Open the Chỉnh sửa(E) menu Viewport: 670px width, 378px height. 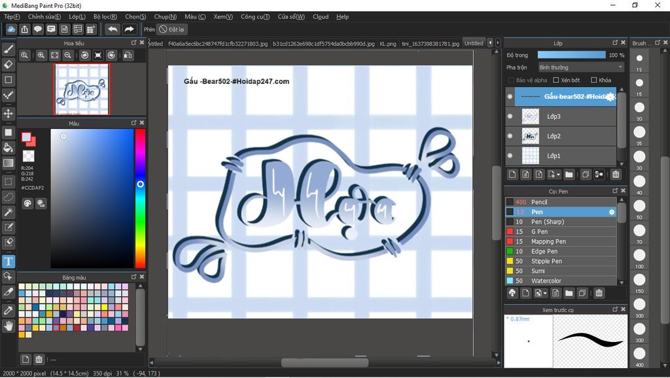pyautogui.click(x=44, y=16)
